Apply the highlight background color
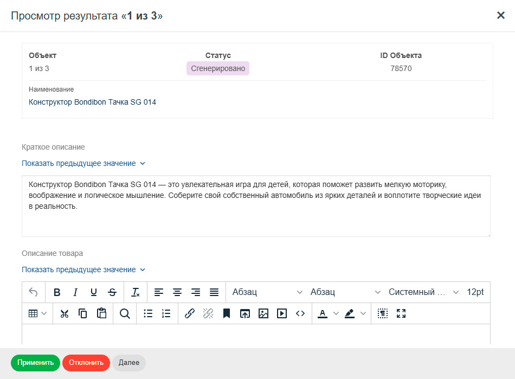515x379 pixels. click(x=350, y=313)
